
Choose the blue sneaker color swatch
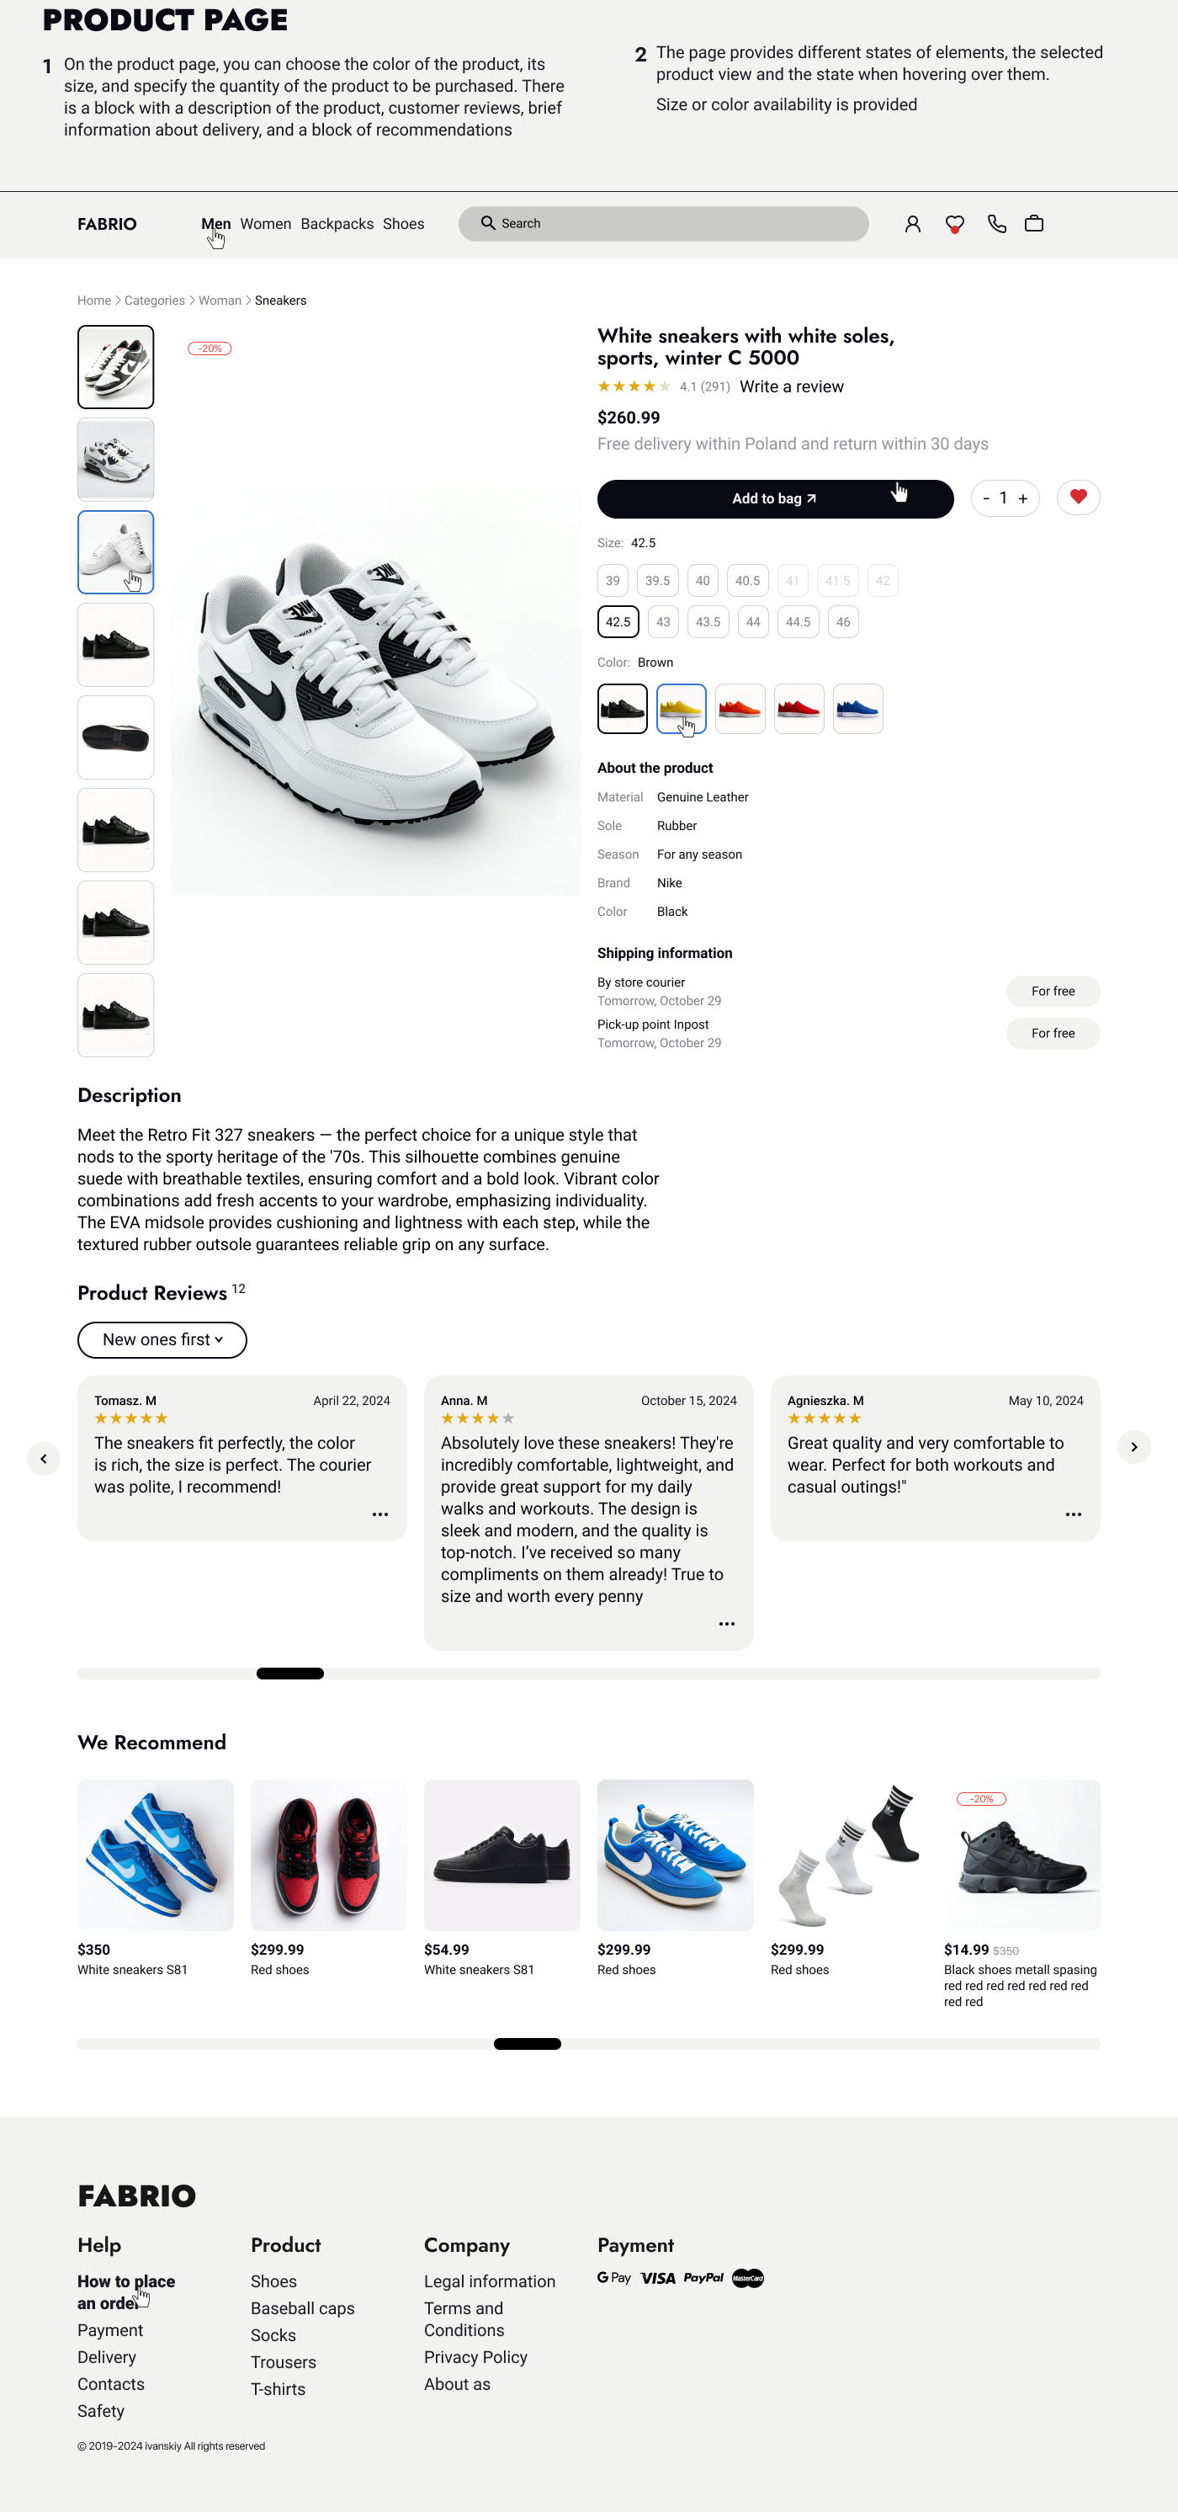point(857,709)
